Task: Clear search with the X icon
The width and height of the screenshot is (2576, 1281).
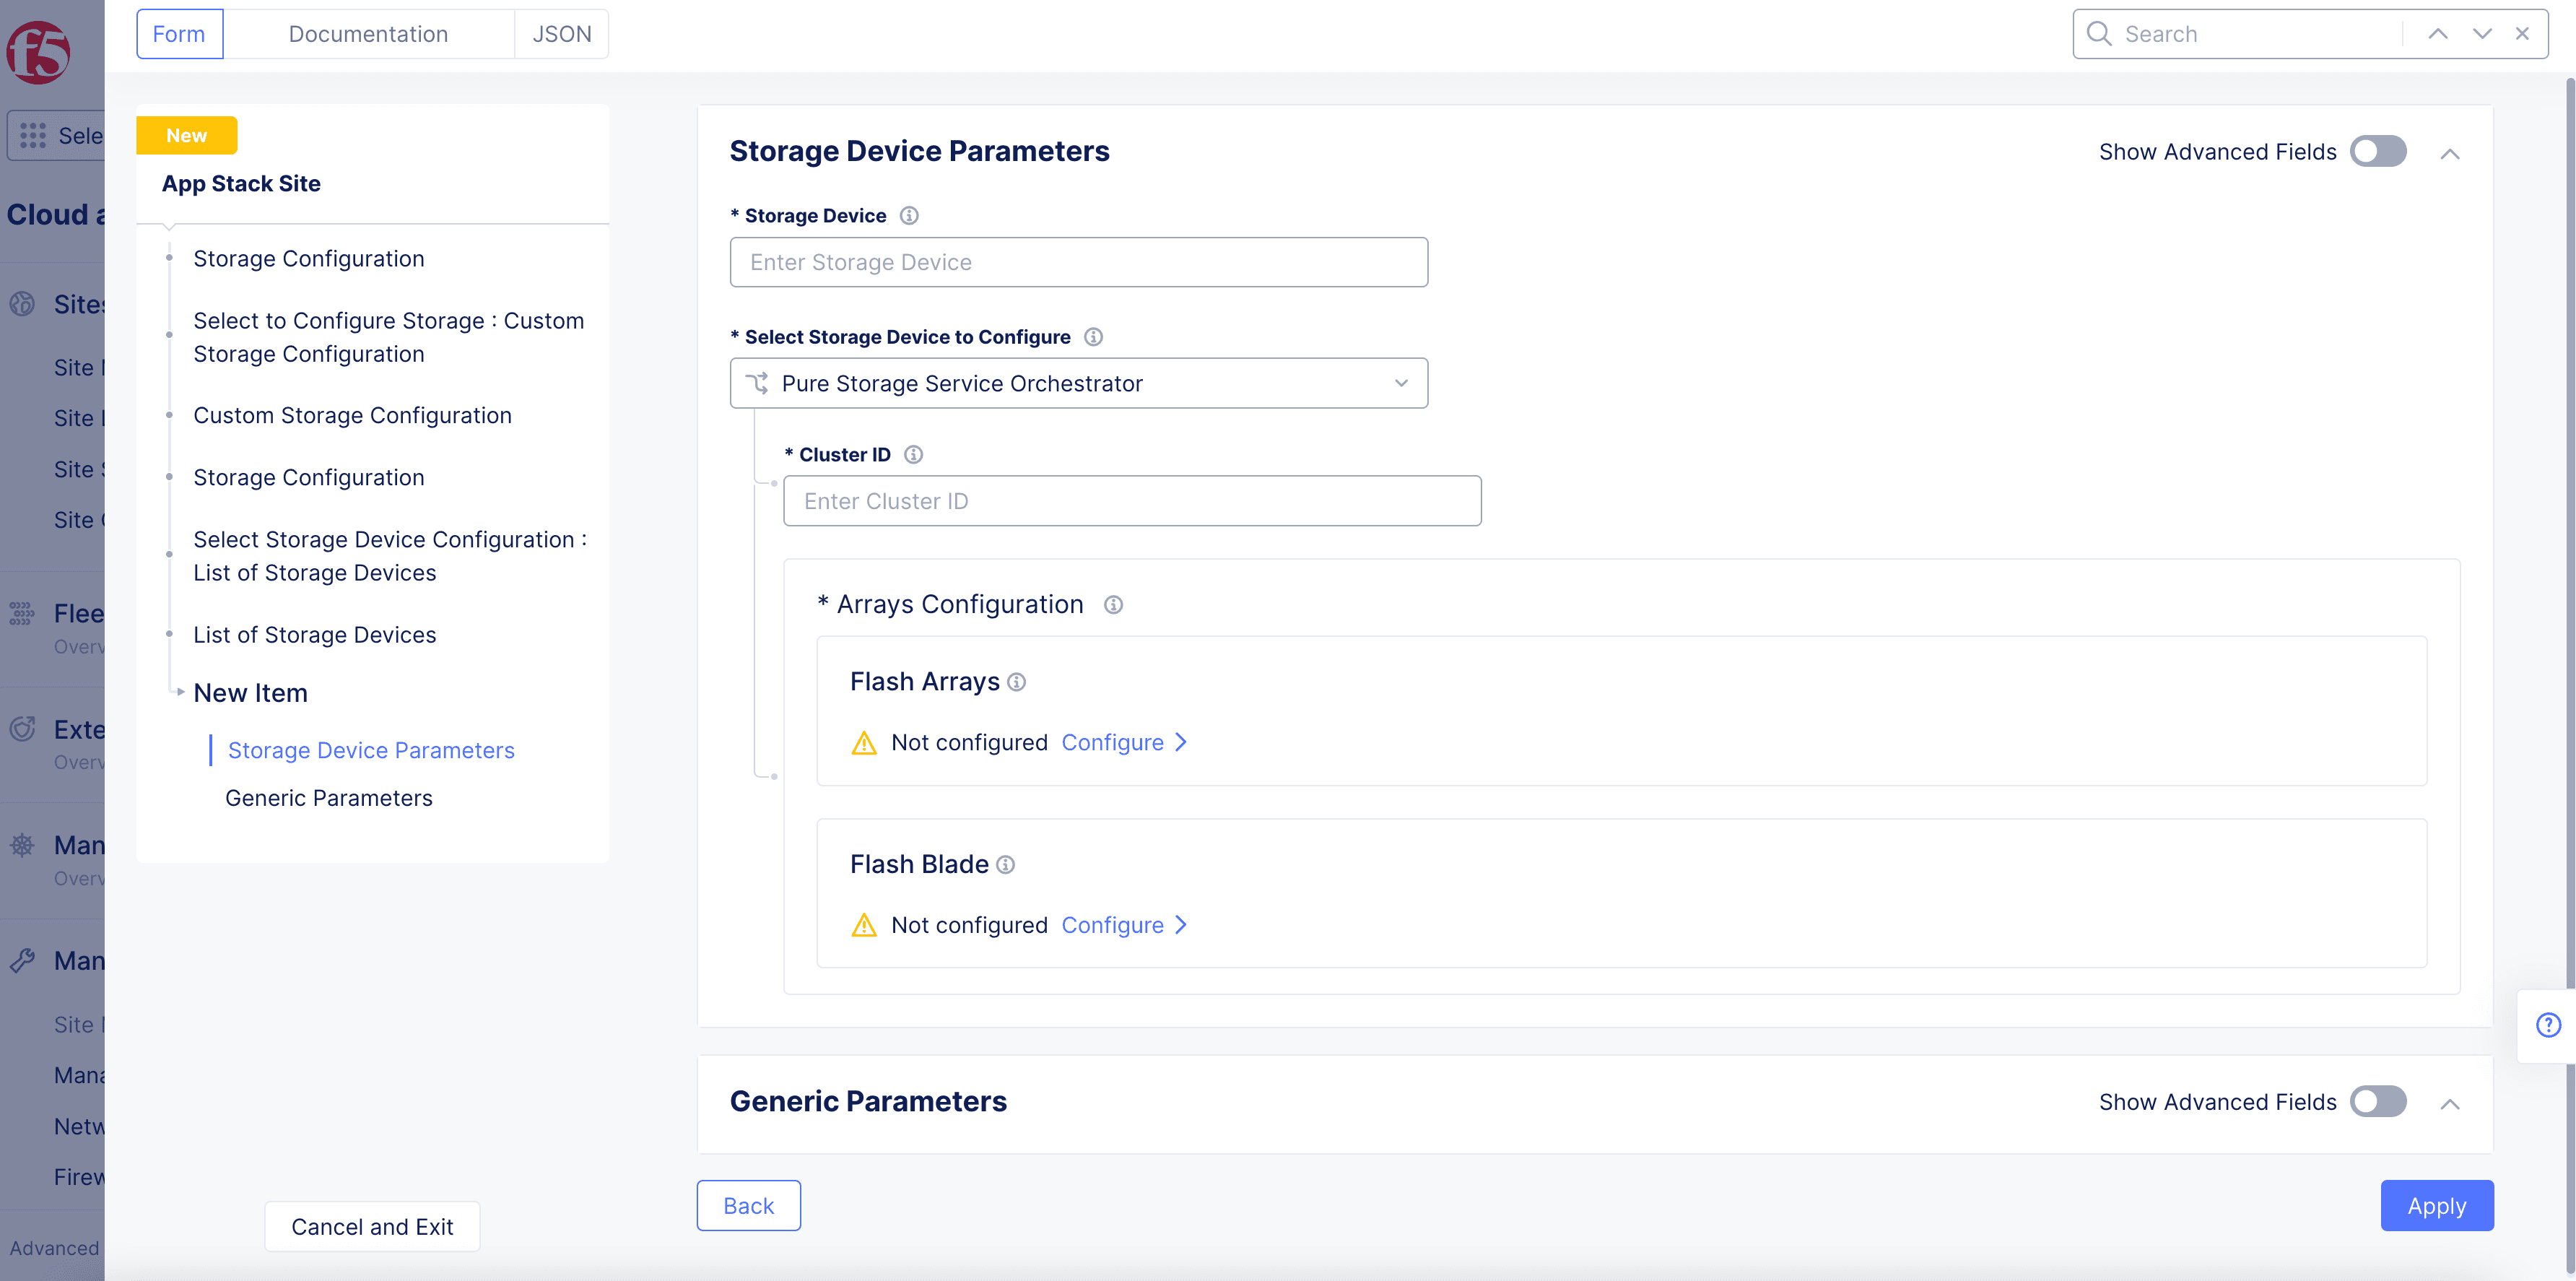Action: pos(2522,34)
